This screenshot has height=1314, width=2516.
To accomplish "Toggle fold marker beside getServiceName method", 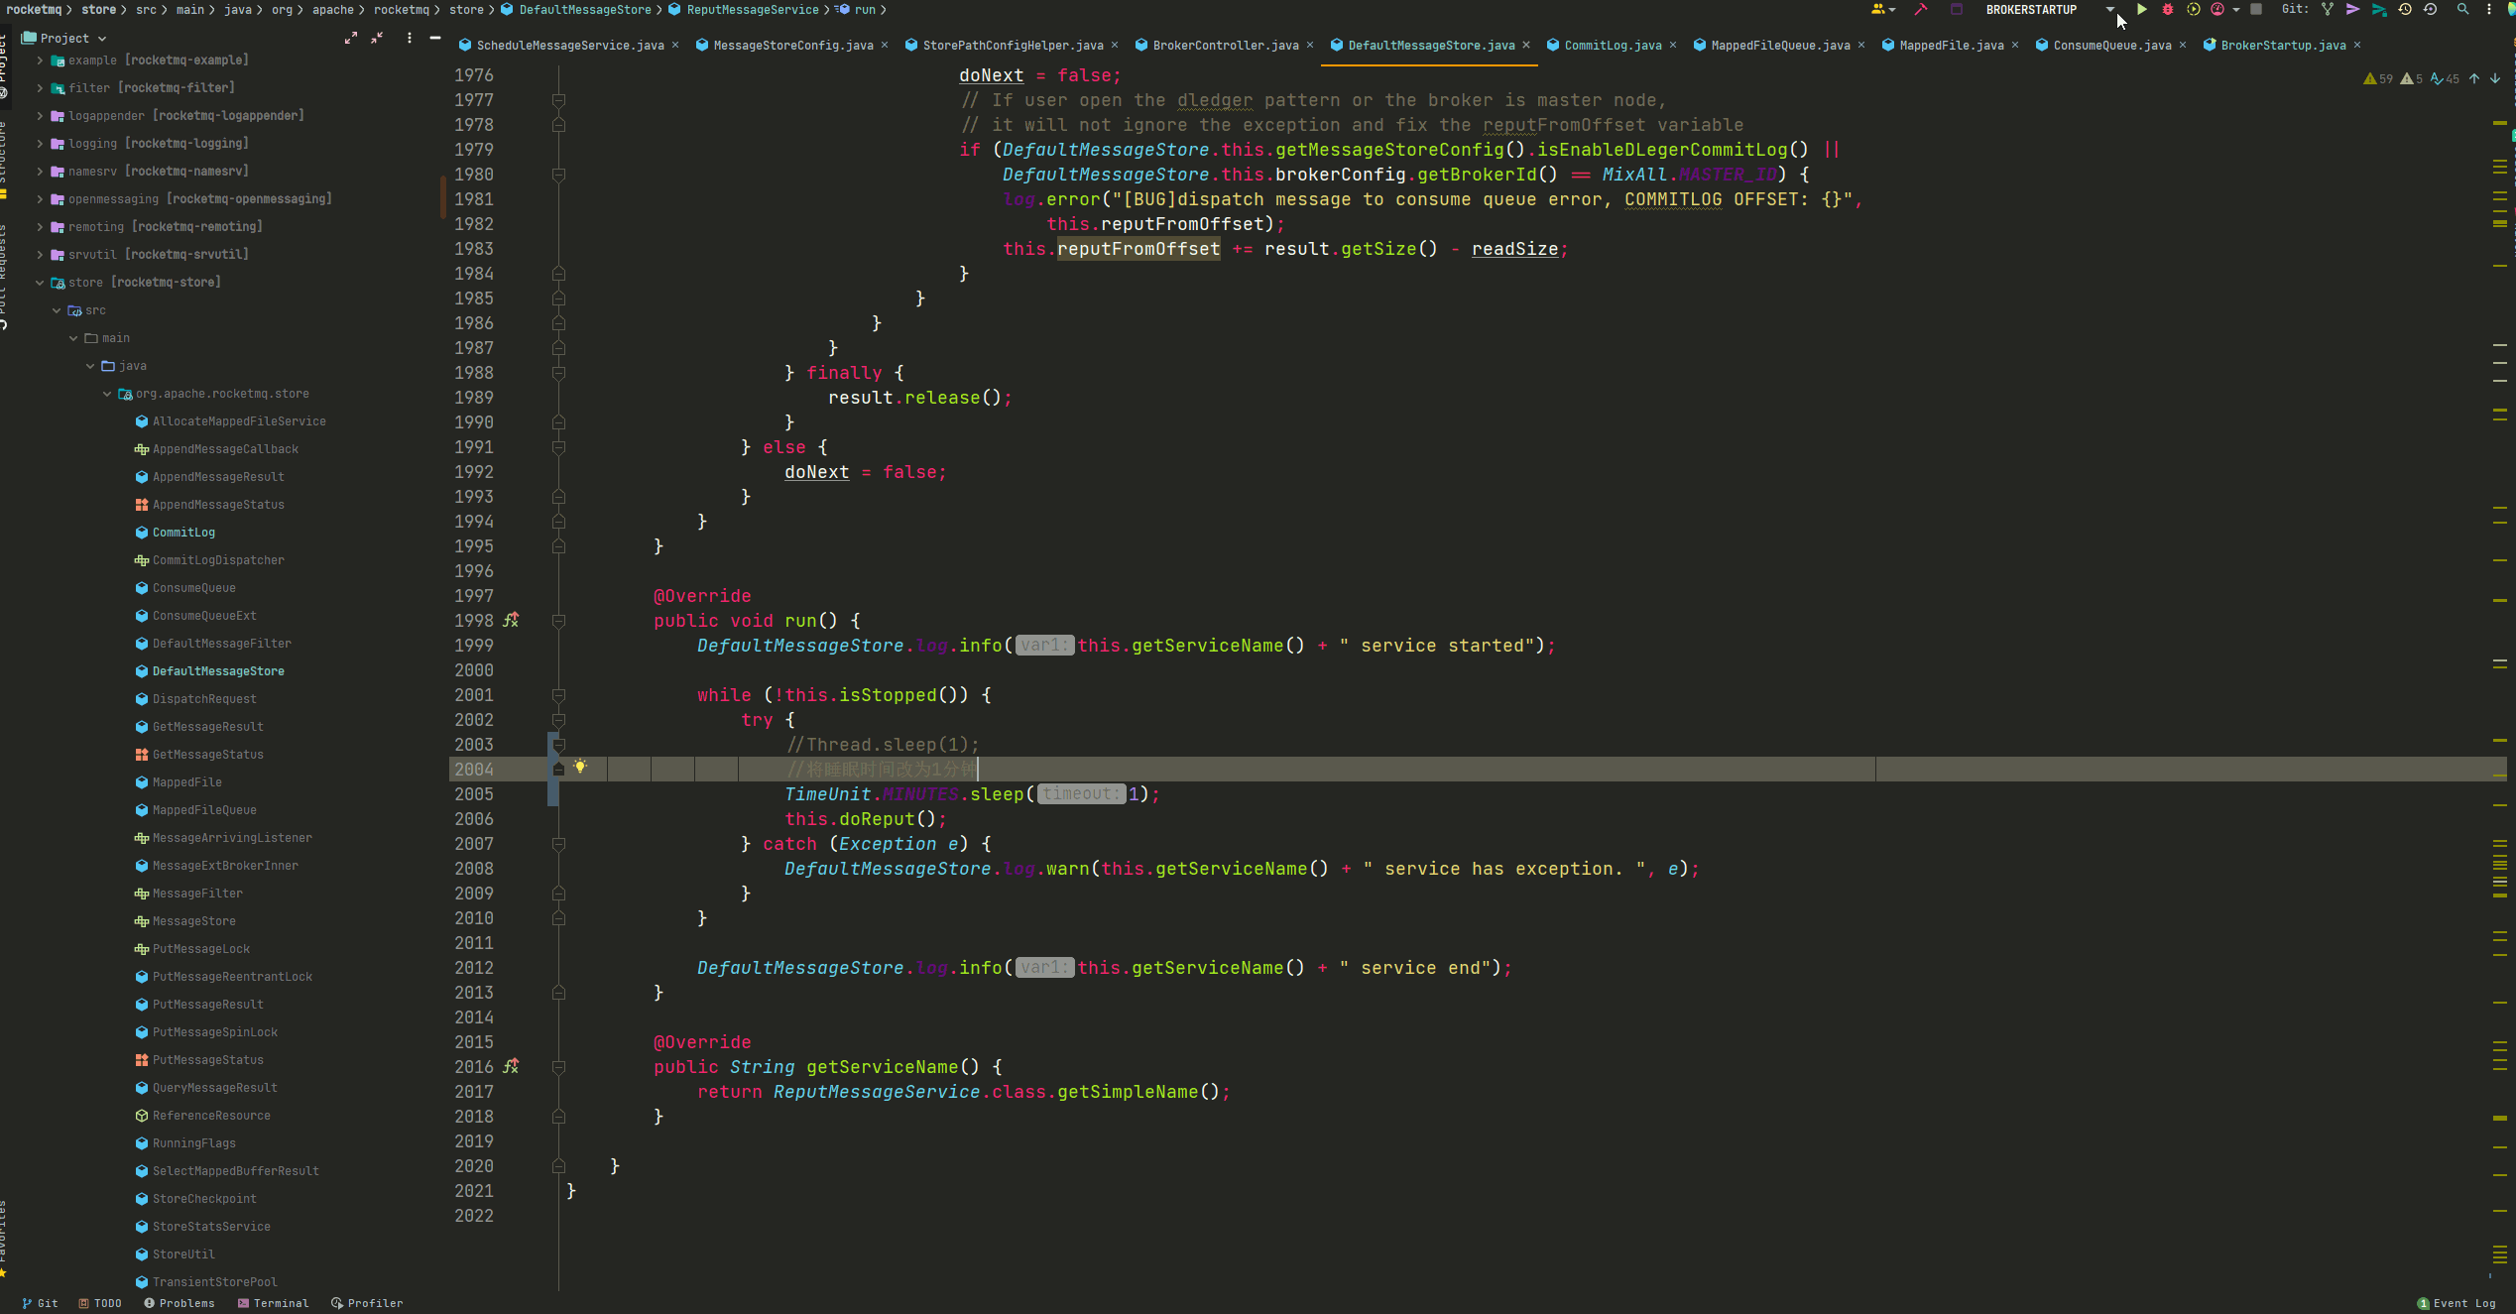I will click(x=558, y=1067).
